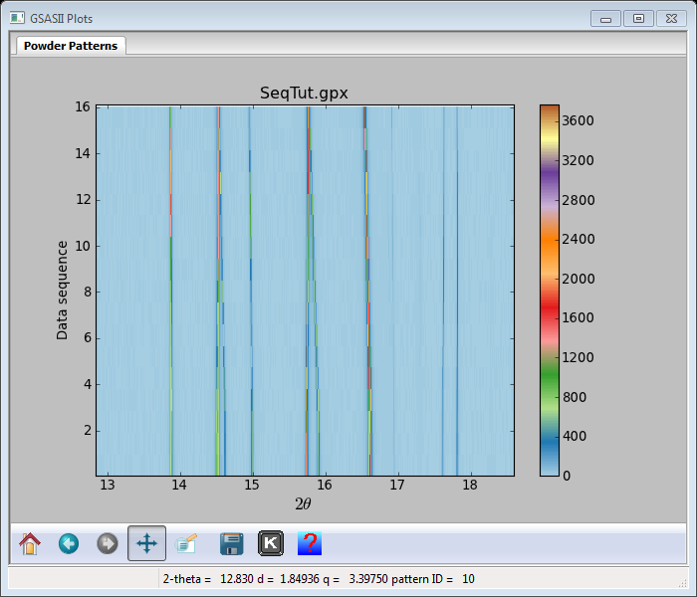The image size is (697, 597).
Task: Go back to previous view arrow
Action: point(69,543)
